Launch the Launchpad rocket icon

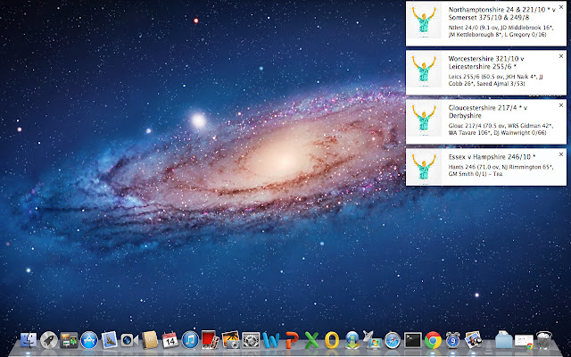coord(49,340)
